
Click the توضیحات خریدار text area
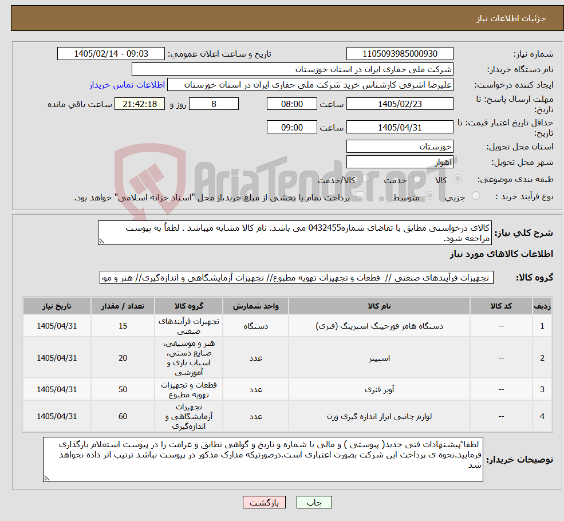coord(263,460)
